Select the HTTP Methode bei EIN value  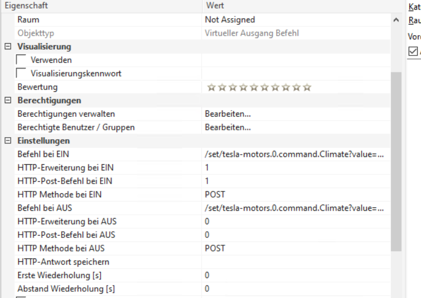click(x=215, y=194)
